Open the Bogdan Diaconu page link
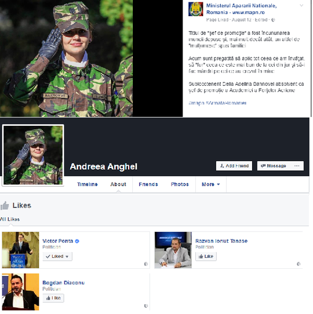This screenshot has width=313, height=314. click(x=64, y=283)
